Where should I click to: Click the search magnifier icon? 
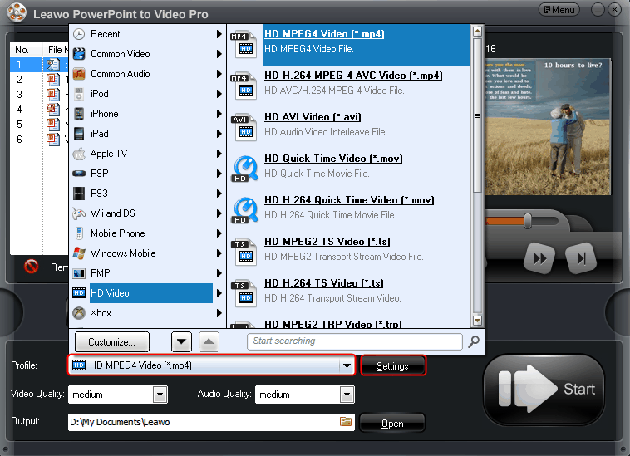[474, 342]
